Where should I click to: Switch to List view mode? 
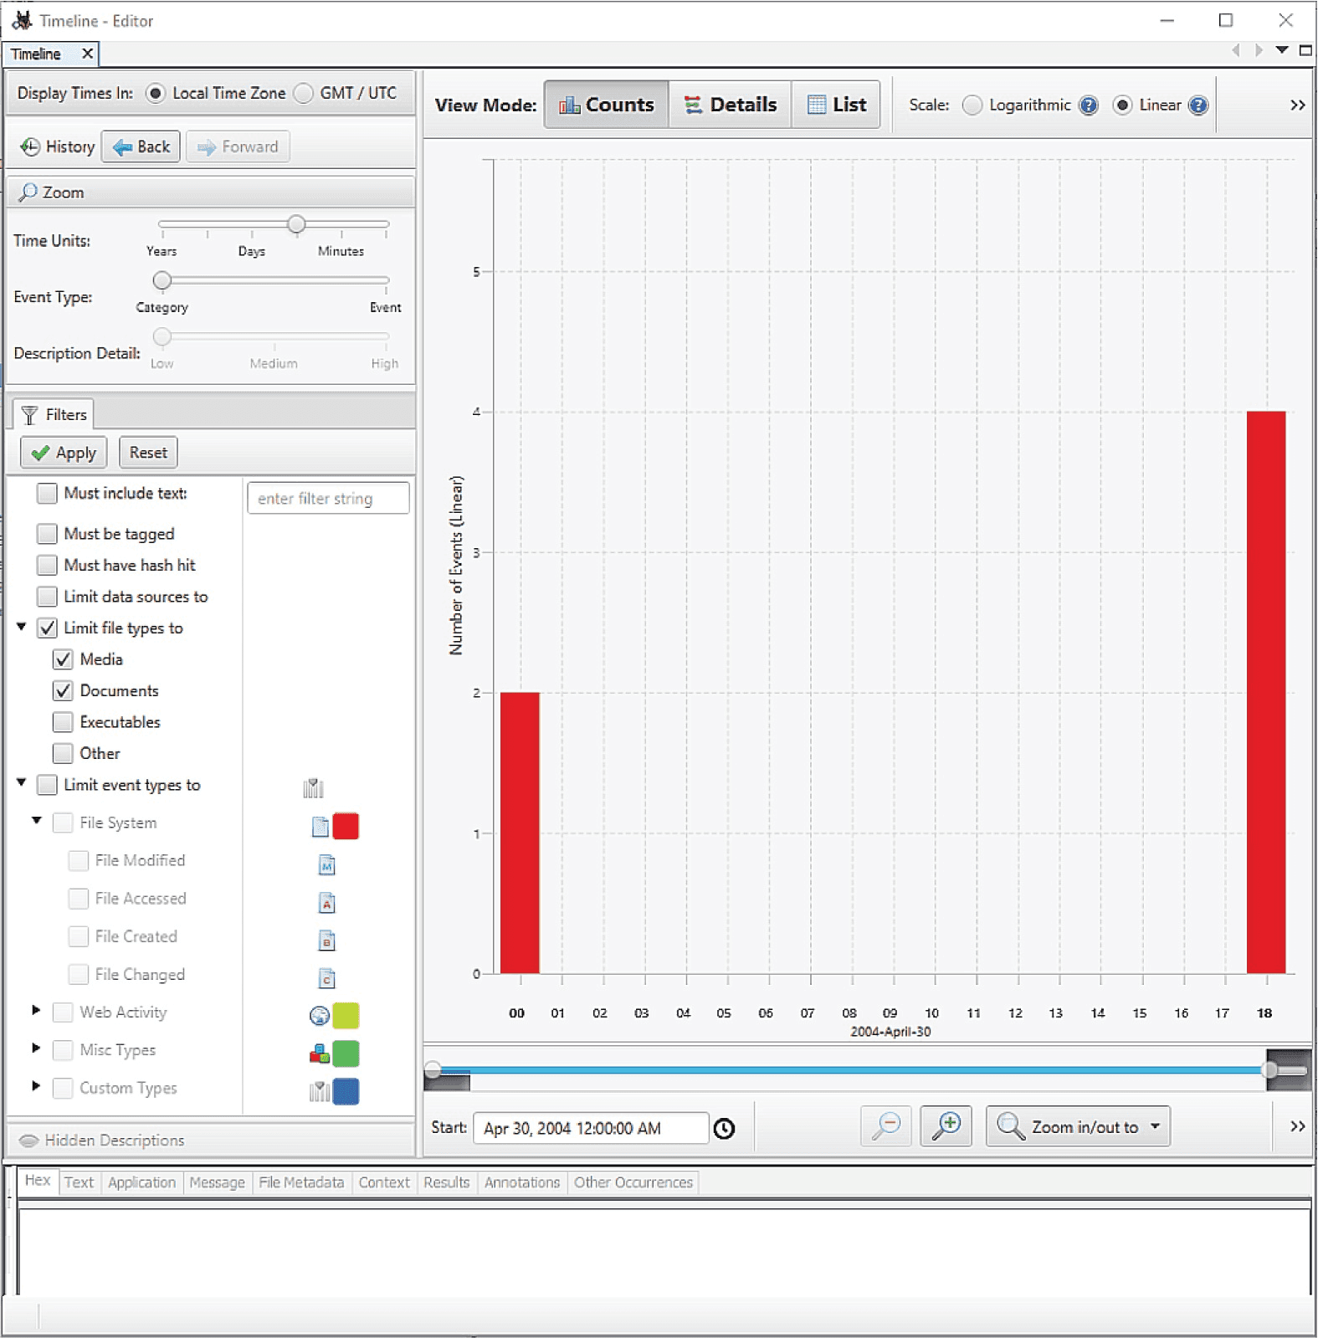(x=836, y=105)
